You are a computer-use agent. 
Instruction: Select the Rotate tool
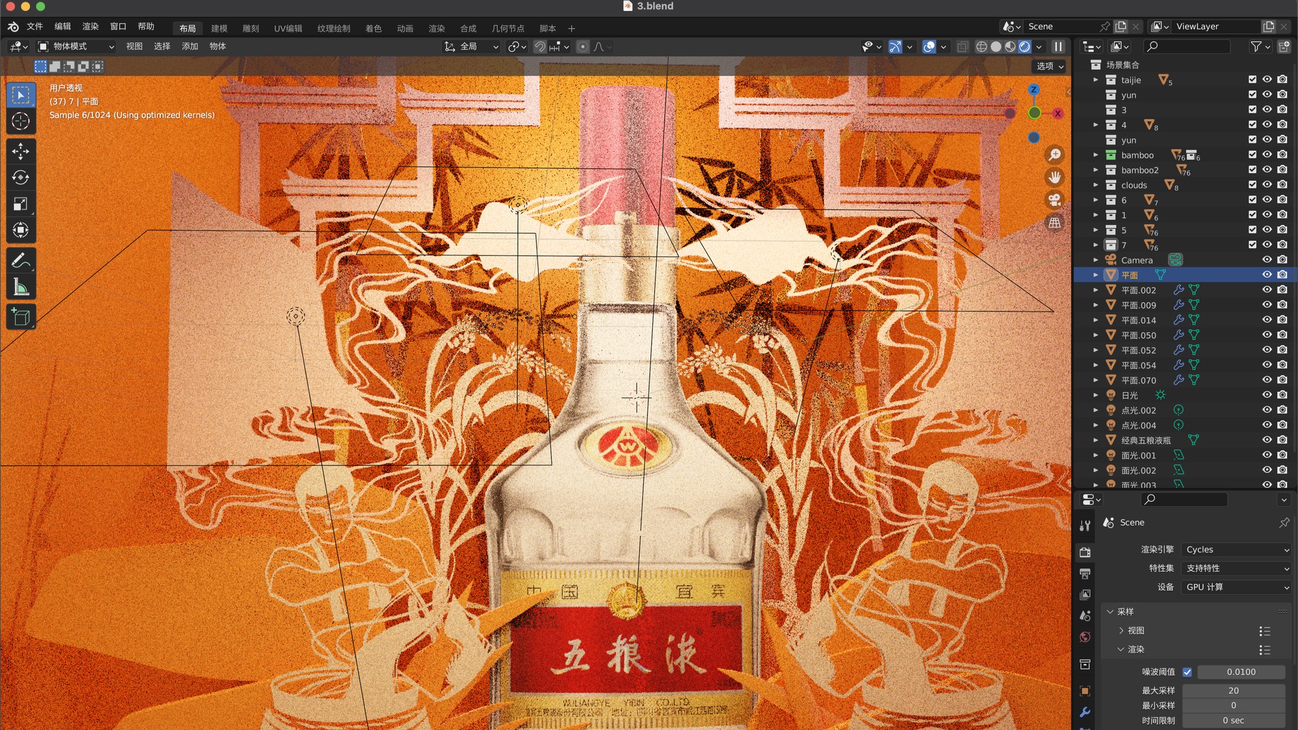pos(21,178)
